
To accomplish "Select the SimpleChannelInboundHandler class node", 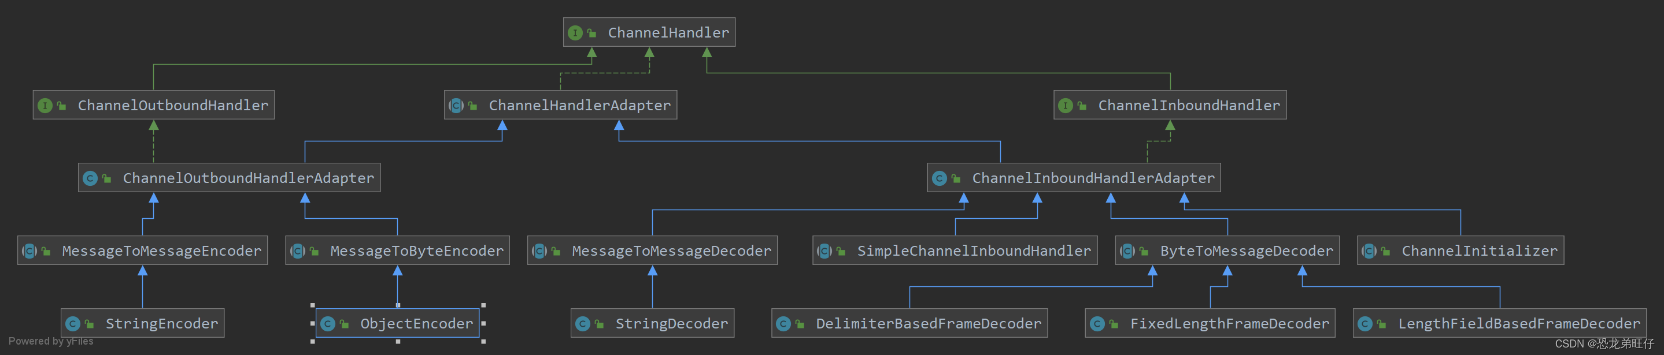I will point(974,251).
